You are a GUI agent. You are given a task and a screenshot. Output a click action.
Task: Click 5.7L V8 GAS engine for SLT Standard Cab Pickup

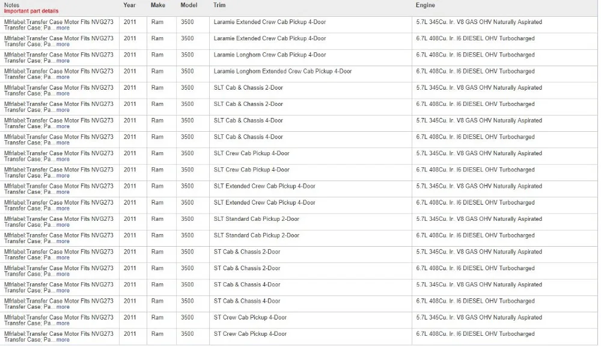[479, 219]
